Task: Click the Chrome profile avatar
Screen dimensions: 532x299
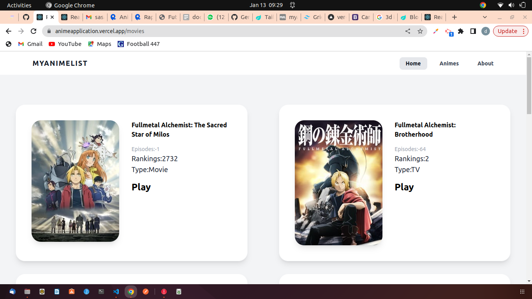Action: pos(485,31)
